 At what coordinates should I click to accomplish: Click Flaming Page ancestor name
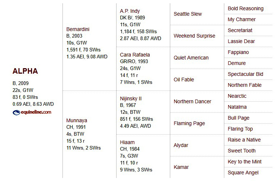point(189,123)
